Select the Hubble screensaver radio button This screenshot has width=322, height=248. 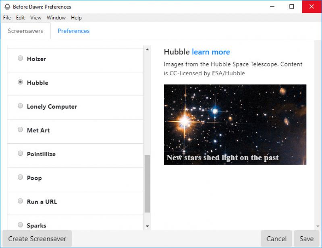click(x=20, y=82)
